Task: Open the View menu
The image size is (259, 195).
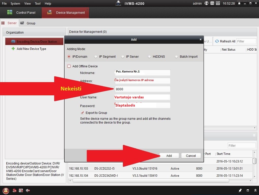Action: 27,4
